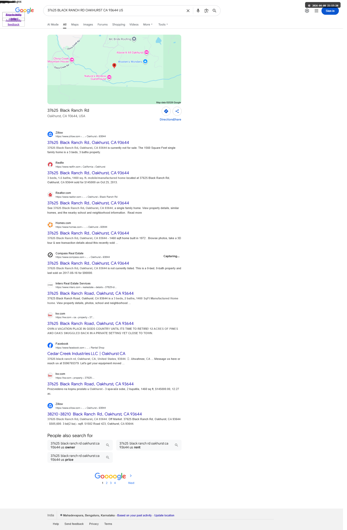The width and height of the screenshot is (347, 530).
Task: Open the 38210-38210 Black Ranch Rd result
Action: pyautogui.click(x=94, y=414)
